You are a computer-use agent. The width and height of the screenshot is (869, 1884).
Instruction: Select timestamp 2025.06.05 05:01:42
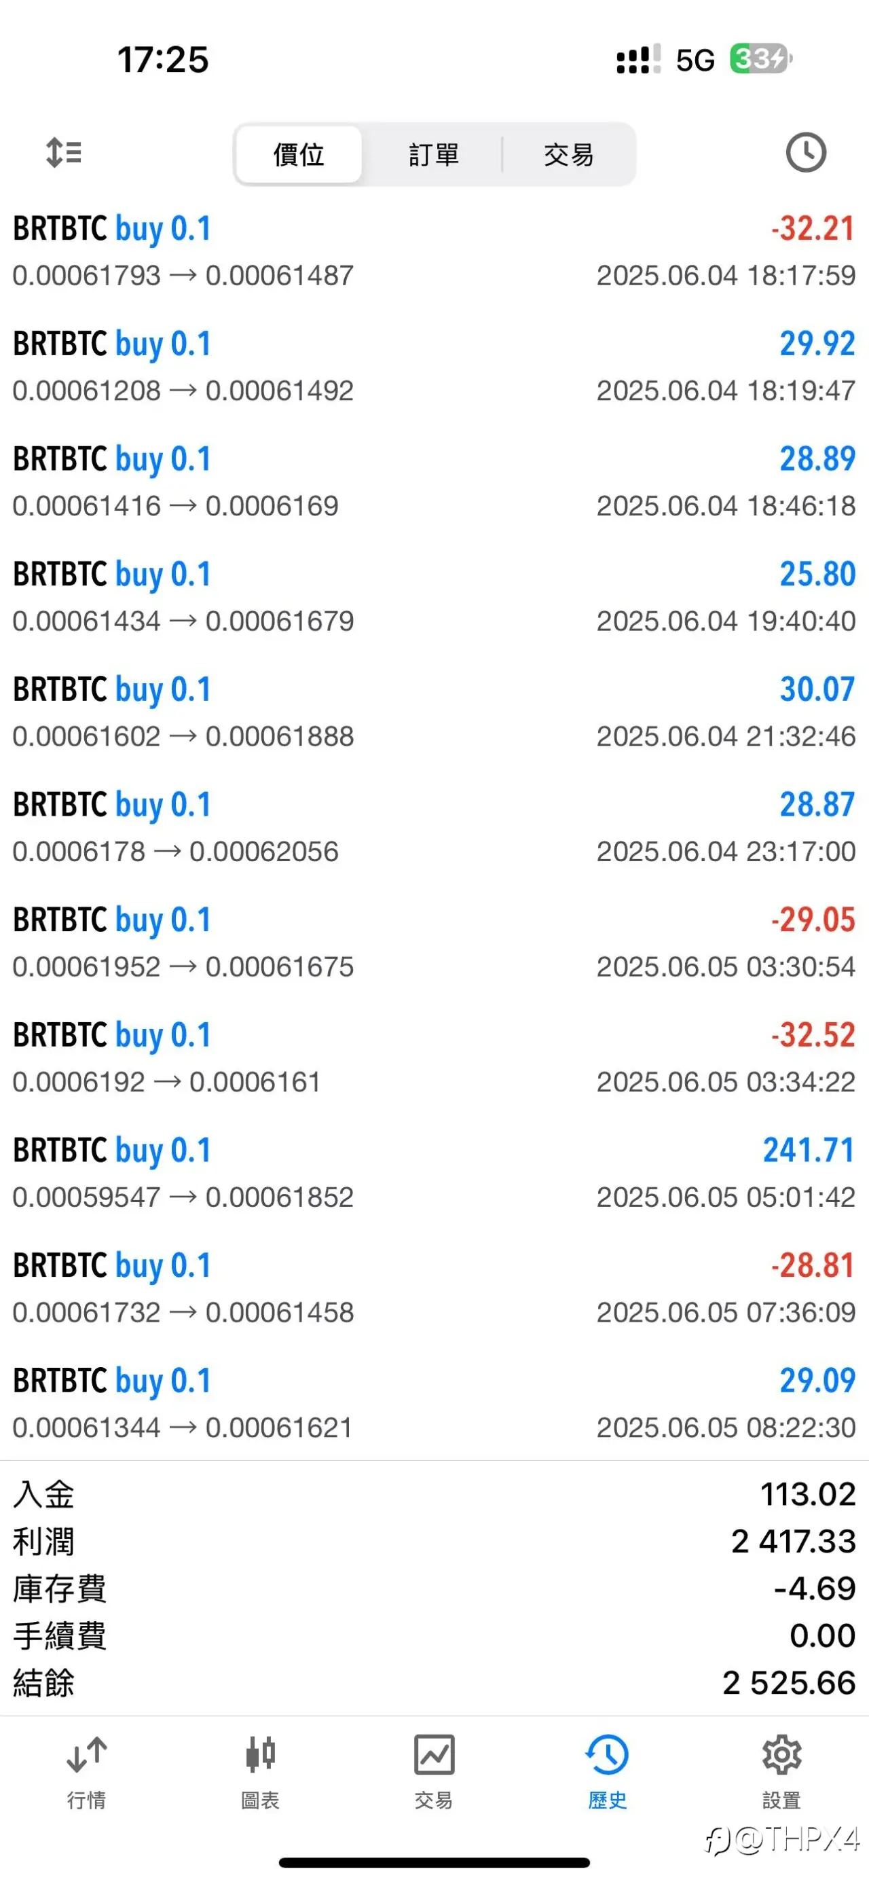click(x=726, y=1197)
